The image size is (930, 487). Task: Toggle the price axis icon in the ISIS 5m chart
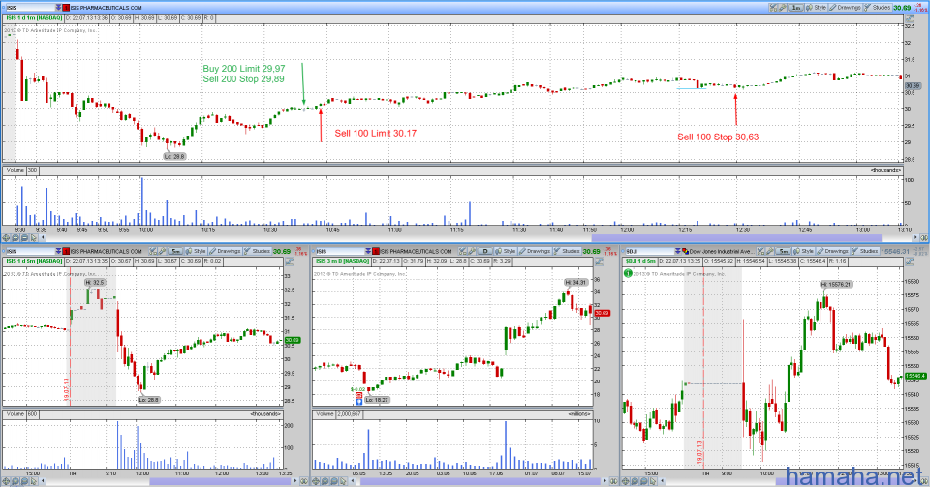(290, 260)
